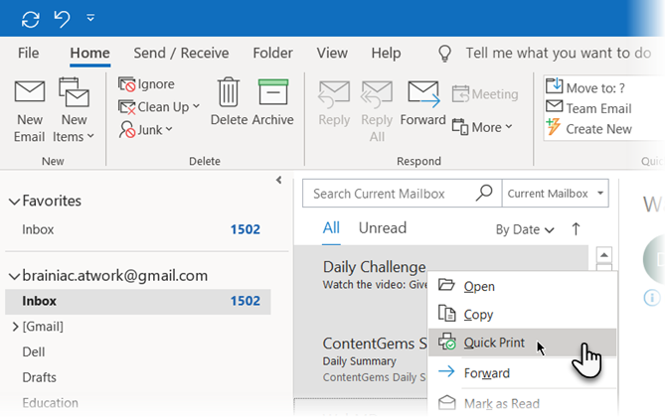The height and width of the screenshot is (417, 666).
Task: Open the More respond options dropdown
Action: point(482,127)
